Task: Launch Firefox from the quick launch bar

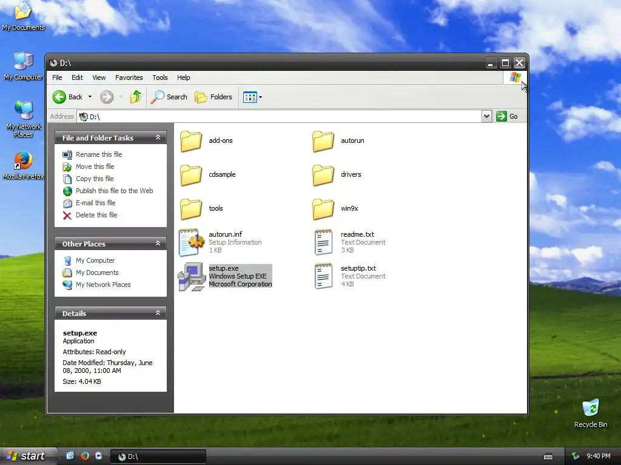Action: pyautogui.click(x=85, y=456)
